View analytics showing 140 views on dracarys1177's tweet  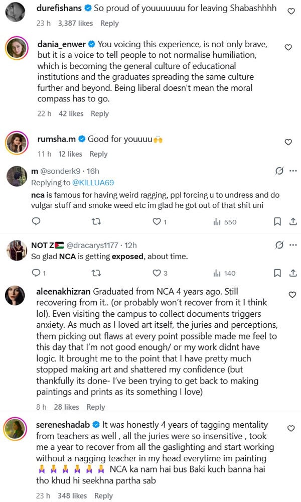(x=224, y=273)
